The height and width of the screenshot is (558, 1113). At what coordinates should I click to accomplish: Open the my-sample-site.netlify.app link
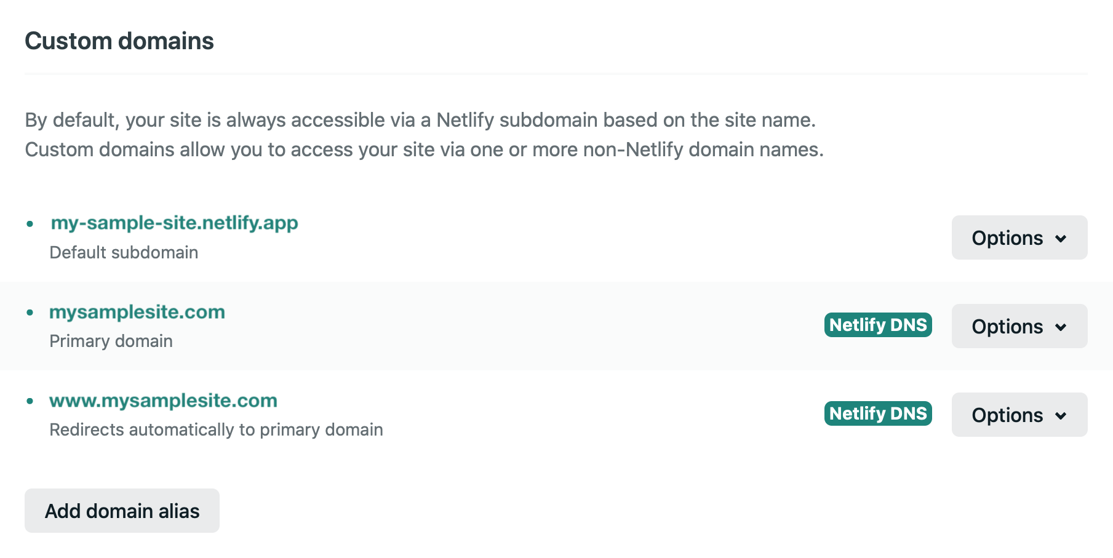coord(174,223)
